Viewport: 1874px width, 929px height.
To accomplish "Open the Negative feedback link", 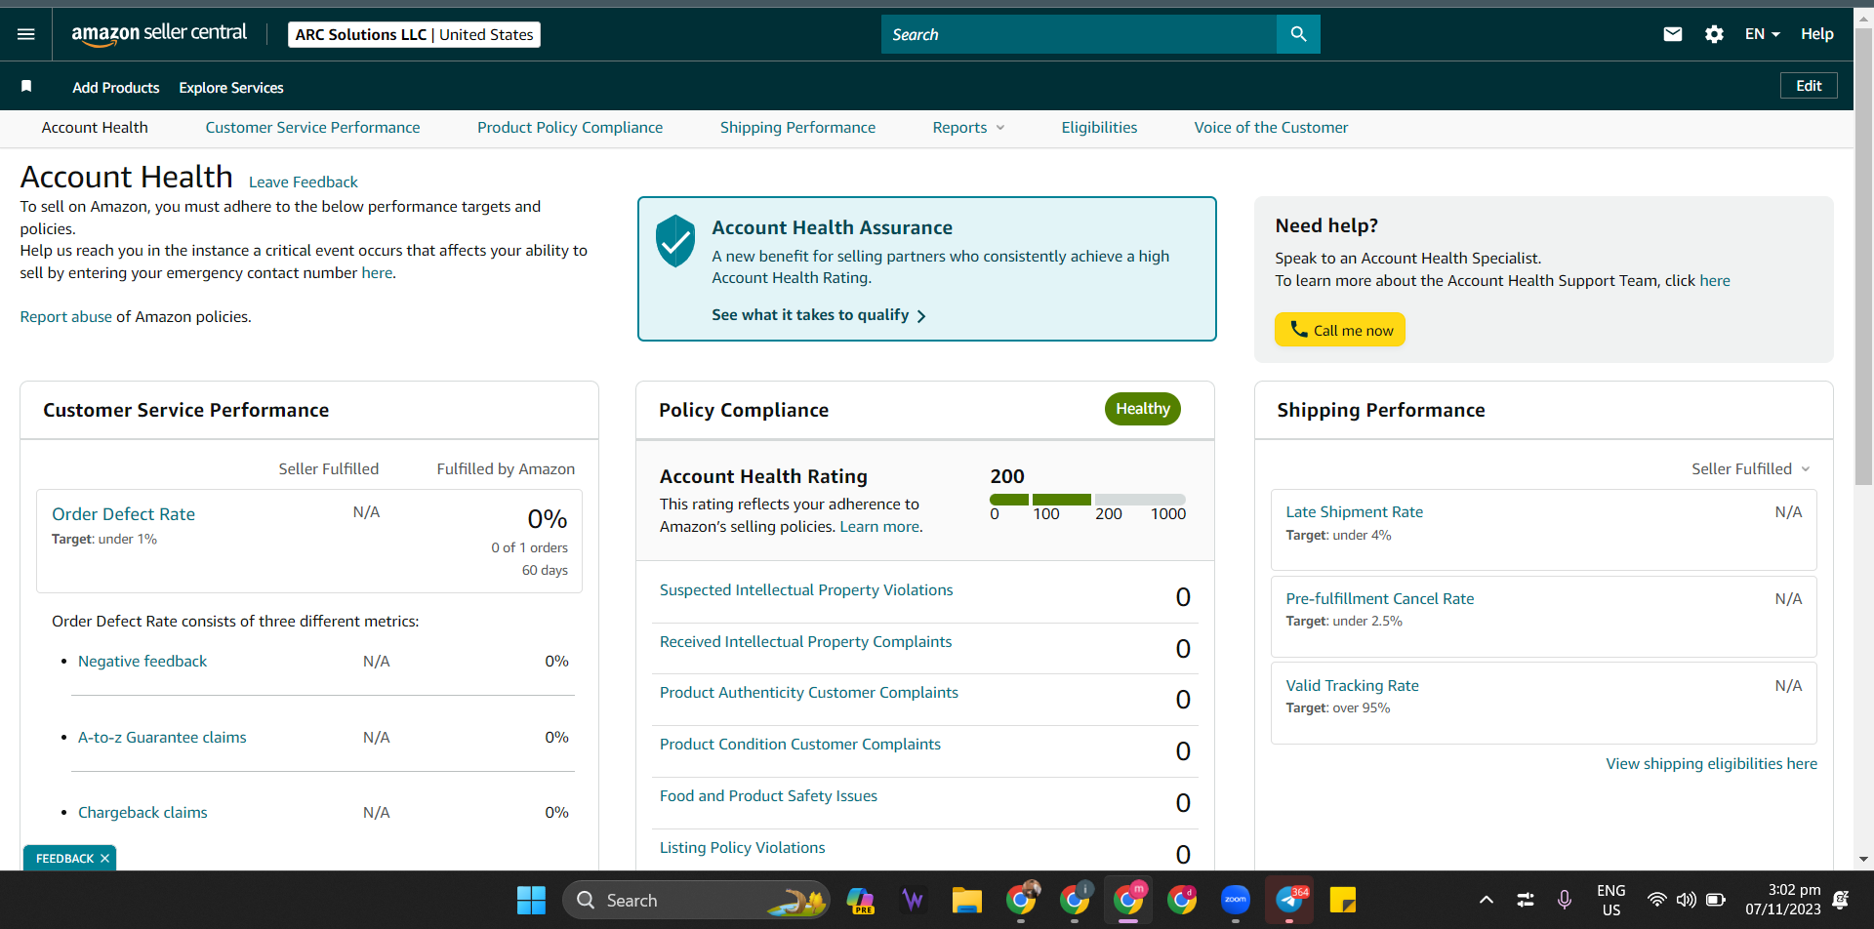I will click(x=143, y=662).
